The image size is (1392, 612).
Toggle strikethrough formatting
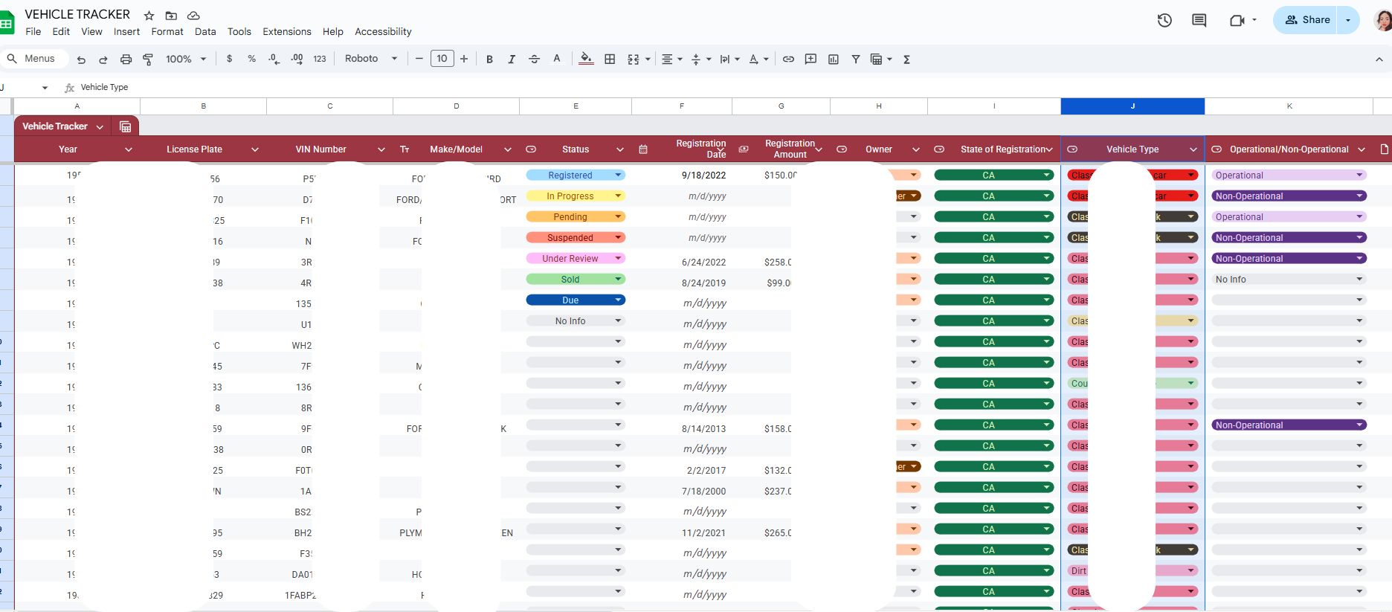point(534,59)
